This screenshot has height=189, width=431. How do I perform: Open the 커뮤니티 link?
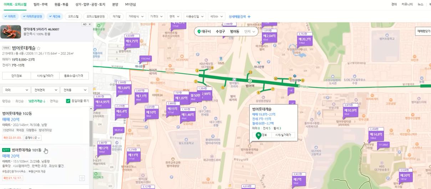[407, 4]
